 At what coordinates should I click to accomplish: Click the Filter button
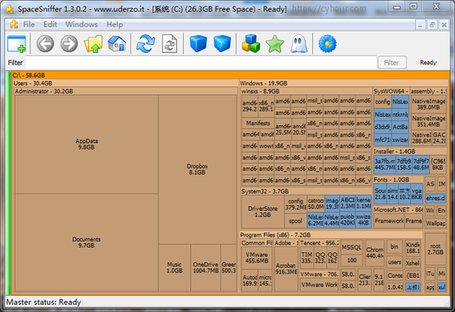tap(392, 62)
